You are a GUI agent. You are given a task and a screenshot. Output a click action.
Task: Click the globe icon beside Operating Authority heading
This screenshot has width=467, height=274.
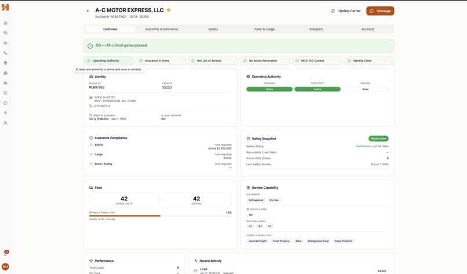[248, 76]
